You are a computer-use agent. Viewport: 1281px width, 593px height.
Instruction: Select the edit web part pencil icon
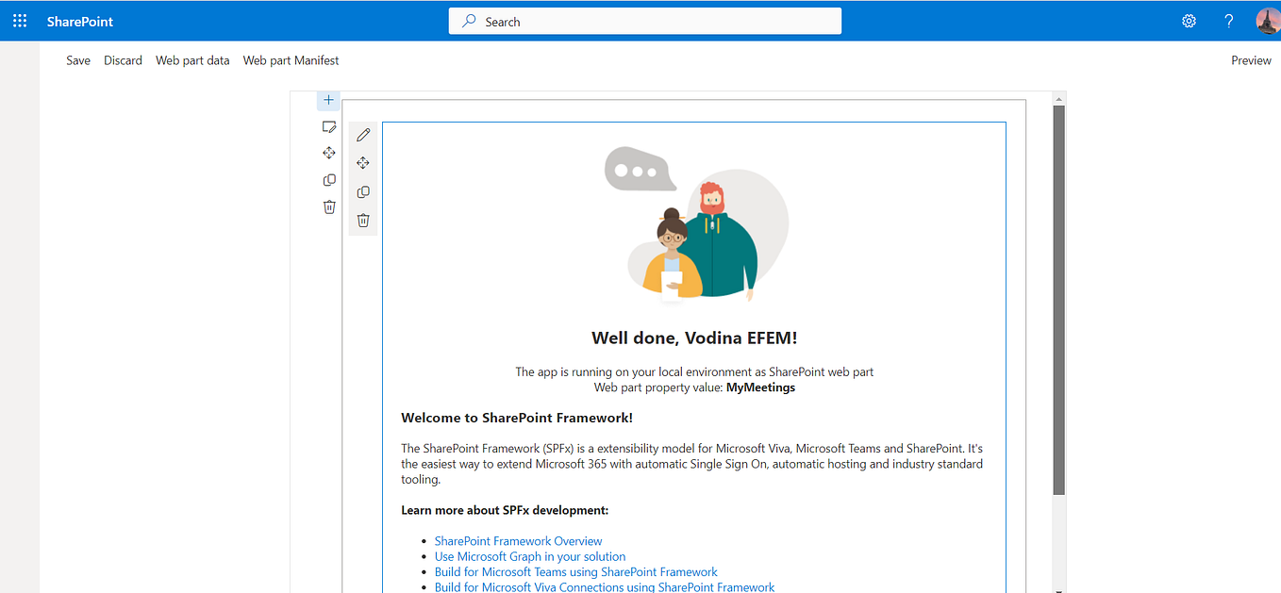coord(363,135)
